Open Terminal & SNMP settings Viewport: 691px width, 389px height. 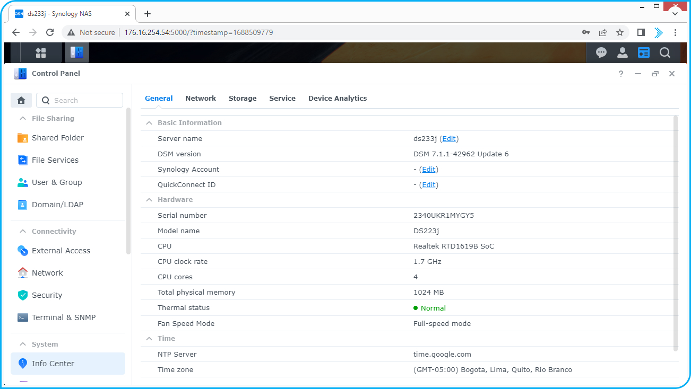(x=63, y=317)
